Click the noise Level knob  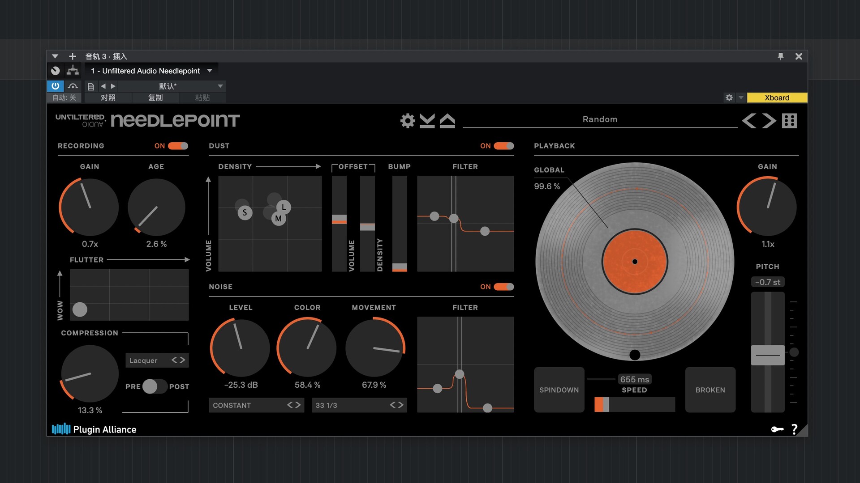click(240, 348)
